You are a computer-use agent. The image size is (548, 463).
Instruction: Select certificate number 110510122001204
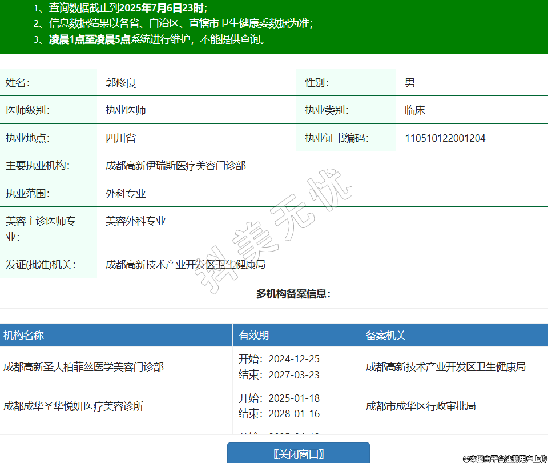coord(445,138)
